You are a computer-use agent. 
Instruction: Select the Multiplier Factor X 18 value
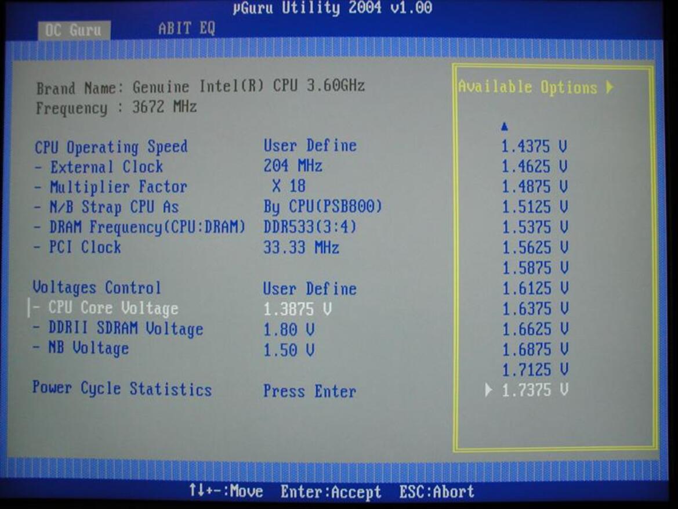288,186
